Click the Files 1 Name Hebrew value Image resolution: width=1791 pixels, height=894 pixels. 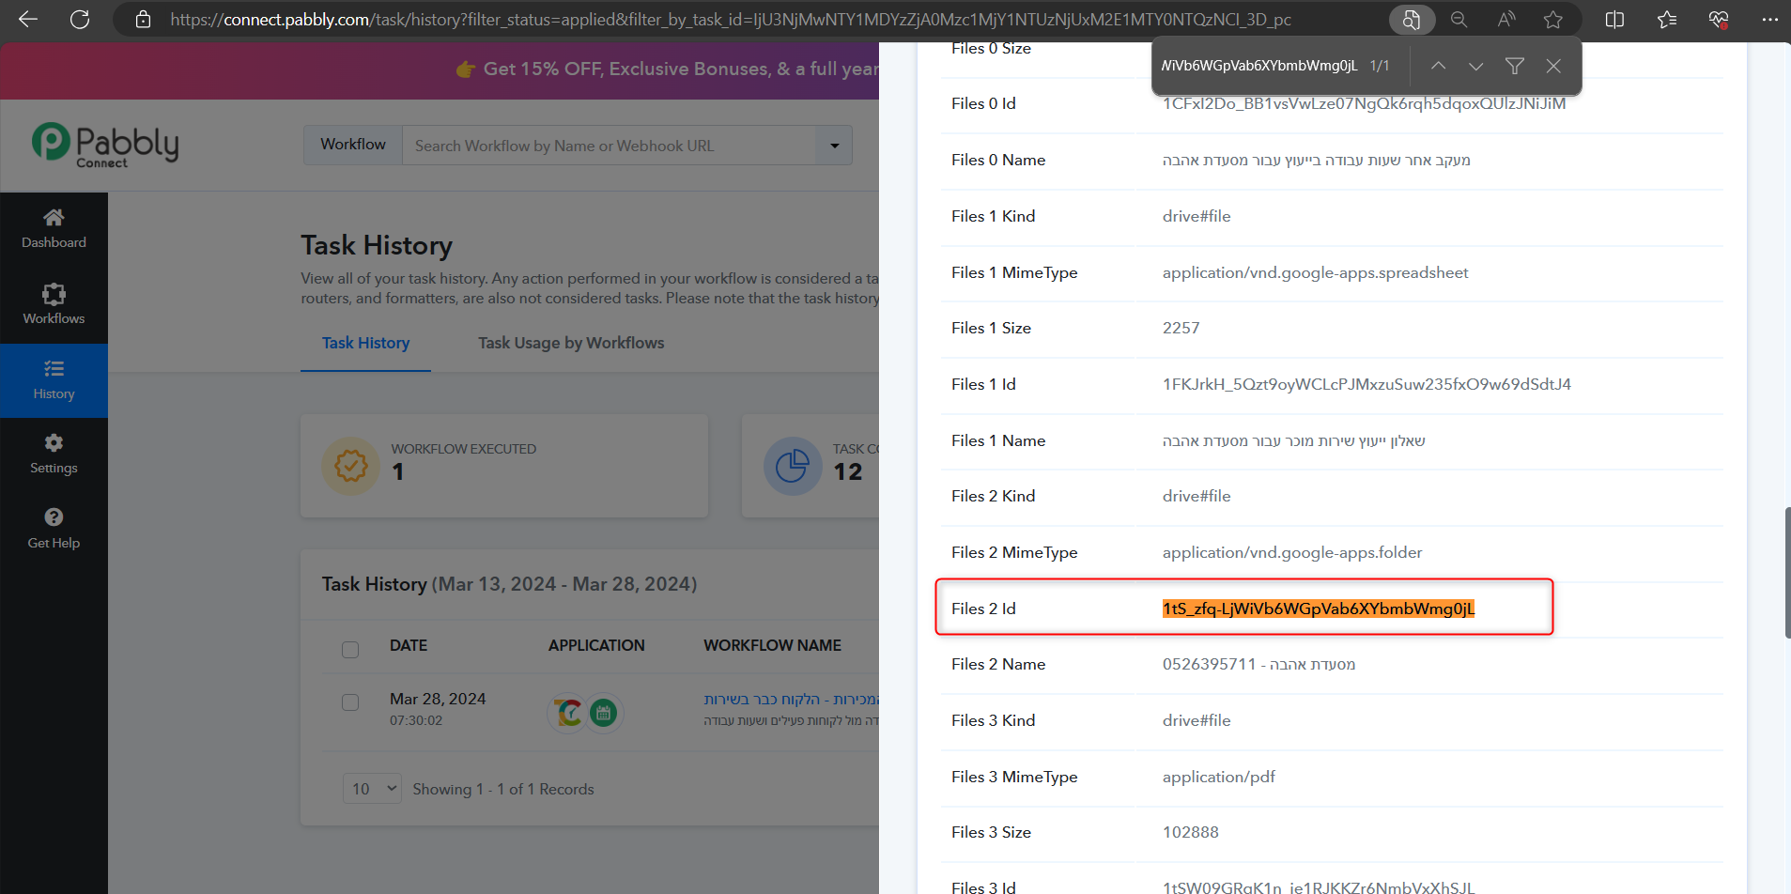pyautogui.click(x=1293, y=440)
